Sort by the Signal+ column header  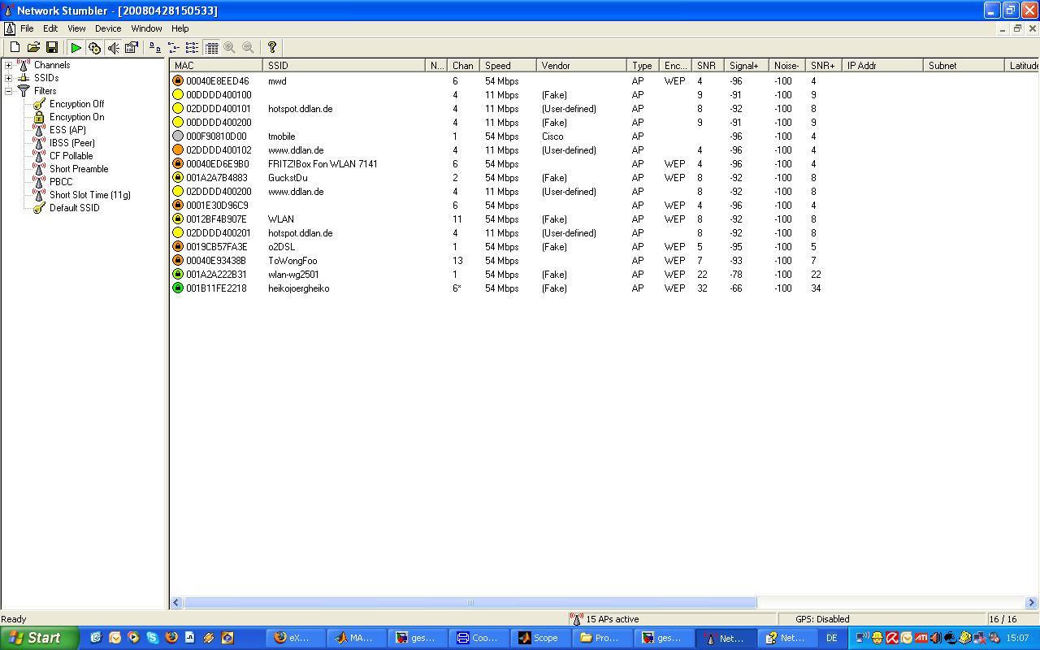pos(746,66)
